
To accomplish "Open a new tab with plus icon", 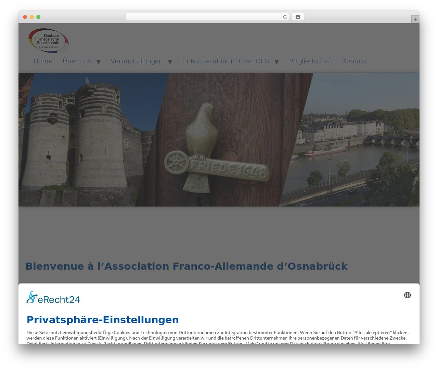I will click(415, 19).
